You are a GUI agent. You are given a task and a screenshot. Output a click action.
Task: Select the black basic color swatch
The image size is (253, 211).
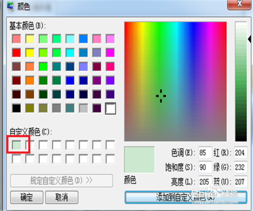click(x=16, y=108)
